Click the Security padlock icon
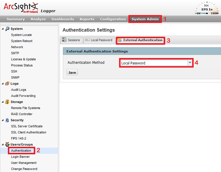The width and height of the screenshot is (221, 172). click(x=7, y=120)
